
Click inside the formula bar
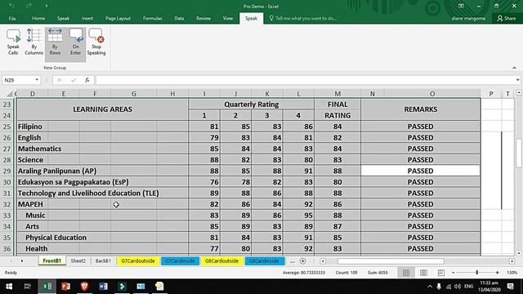point(305,80)
